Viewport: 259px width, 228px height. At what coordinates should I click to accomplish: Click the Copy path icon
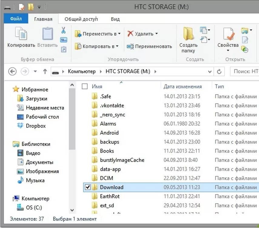point(64,40)
